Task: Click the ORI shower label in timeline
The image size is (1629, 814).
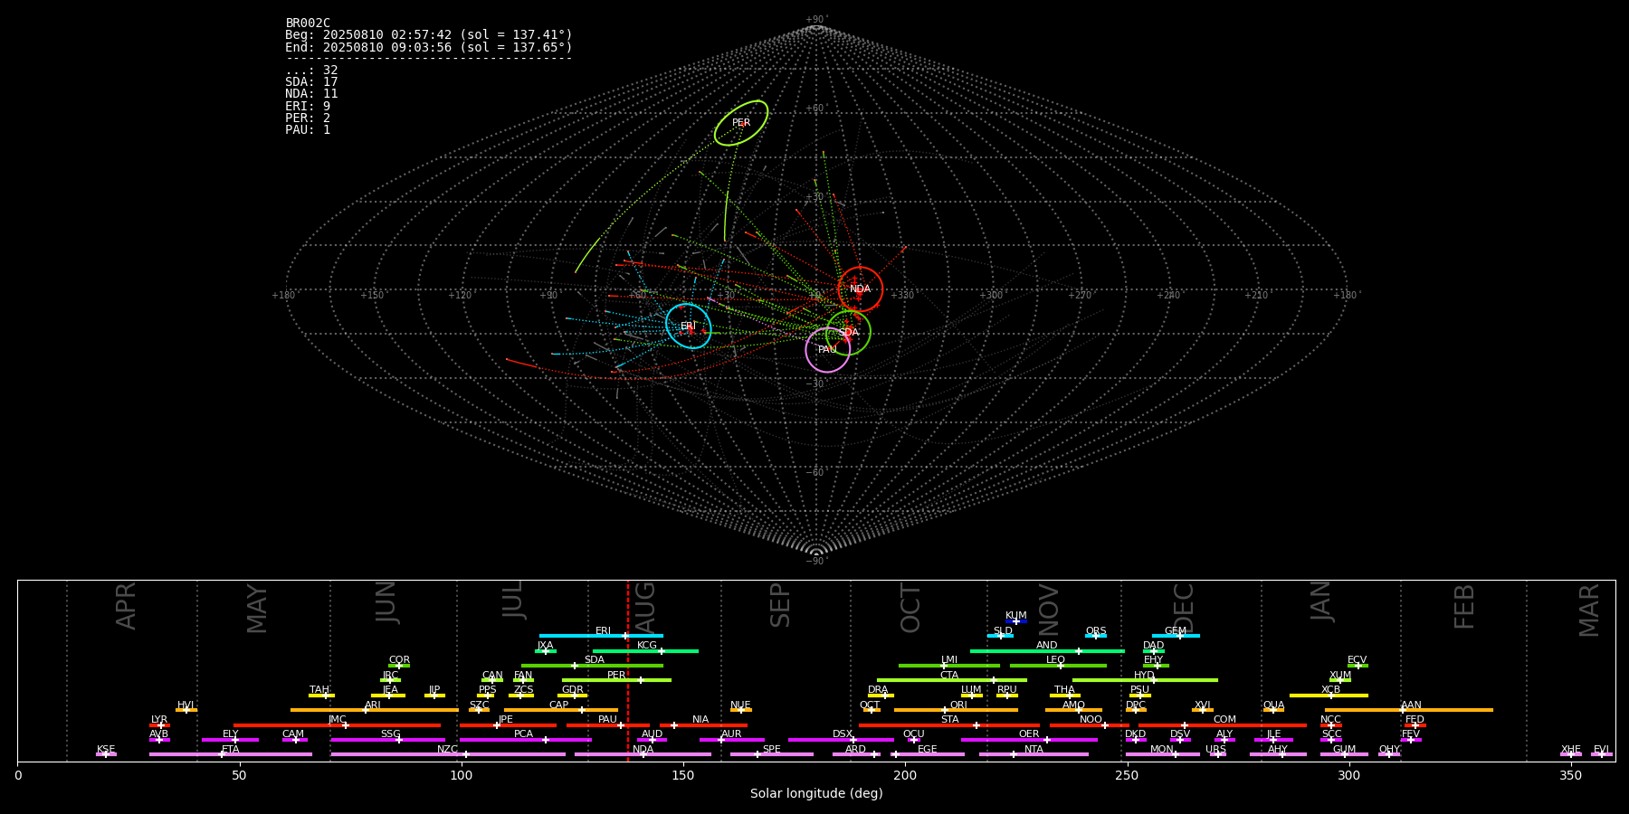Action: 958,705
